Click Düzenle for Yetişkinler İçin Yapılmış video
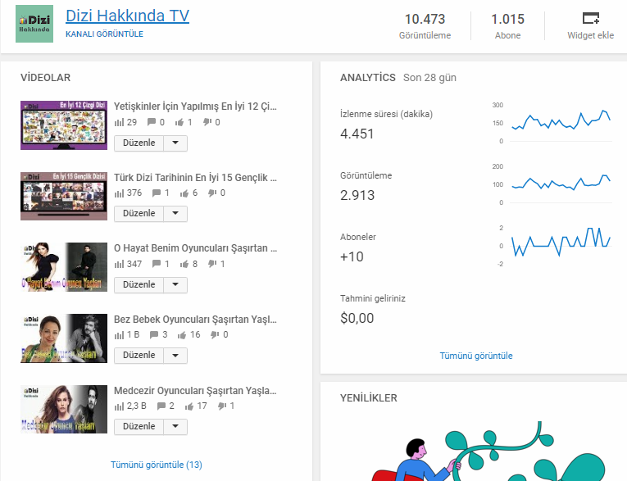The image size is (627, 481). pyautogui.click(x=139, y=143)
